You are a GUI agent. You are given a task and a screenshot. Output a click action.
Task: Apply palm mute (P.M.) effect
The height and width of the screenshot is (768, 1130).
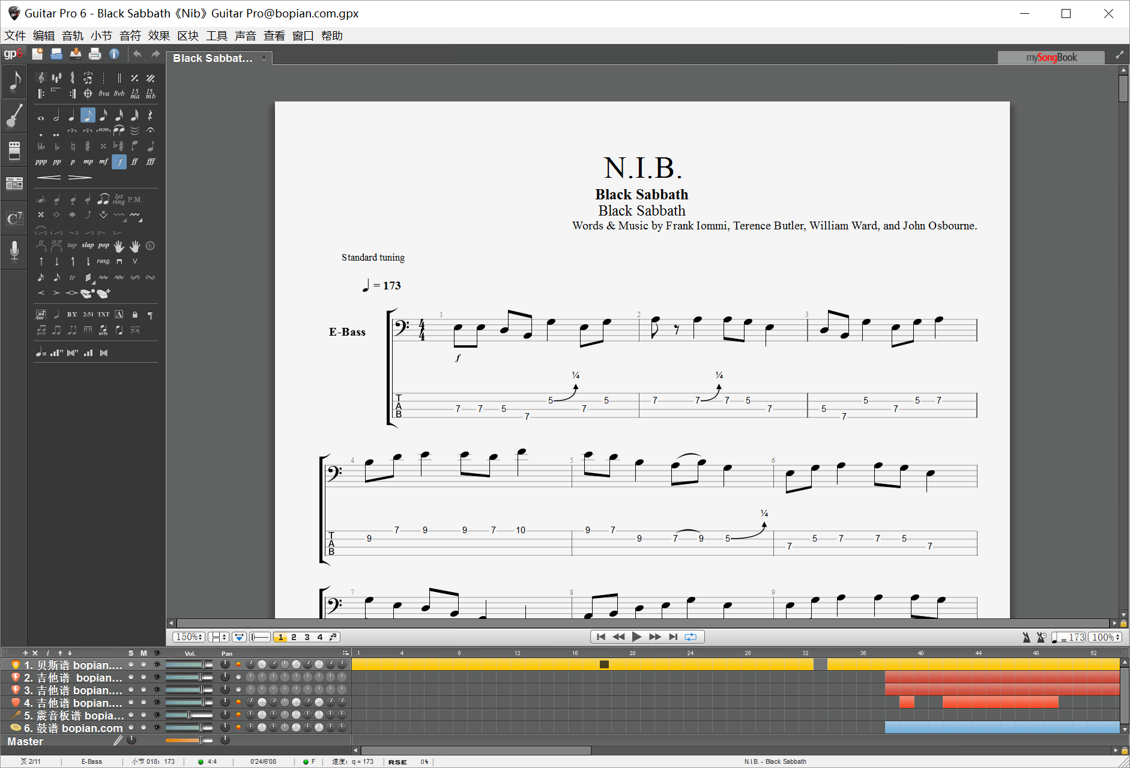(x=135, y=199)
